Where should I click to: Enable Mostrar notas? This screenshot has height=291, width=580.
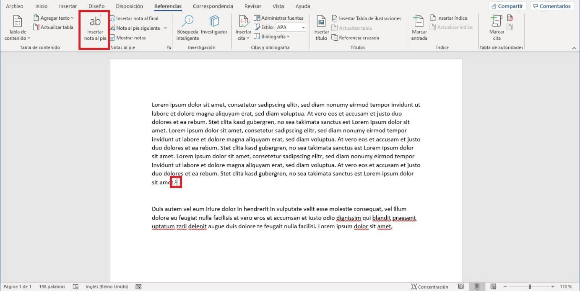[x=130, y=37]
